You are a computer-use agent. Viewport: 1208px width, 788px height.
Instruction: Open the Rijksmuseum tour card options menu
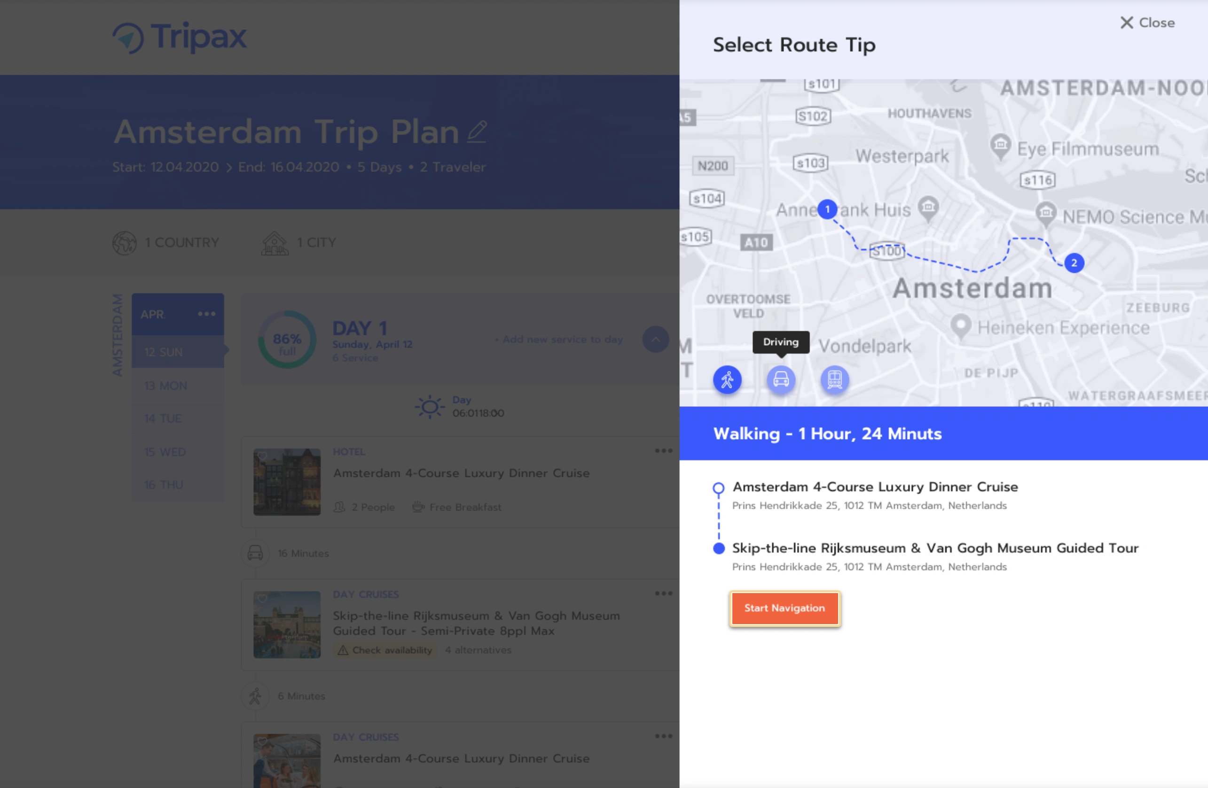pos(663,593)
